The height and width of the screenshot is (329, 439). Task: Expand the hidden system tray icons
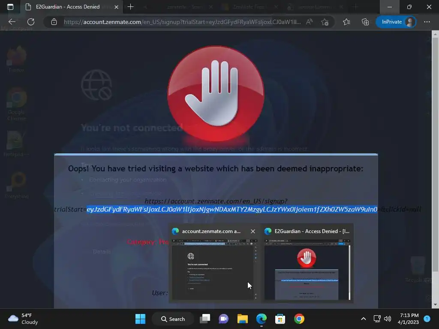(x=364, y=319)
